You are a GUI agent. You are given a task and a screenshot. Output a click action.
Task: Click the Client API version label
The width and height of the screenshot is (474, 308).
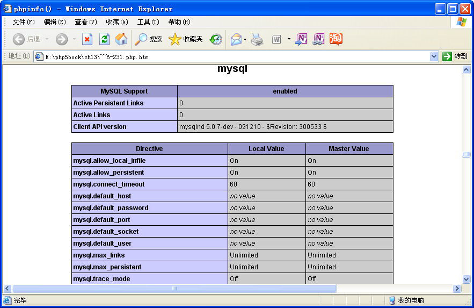click(x=100, y=126)
